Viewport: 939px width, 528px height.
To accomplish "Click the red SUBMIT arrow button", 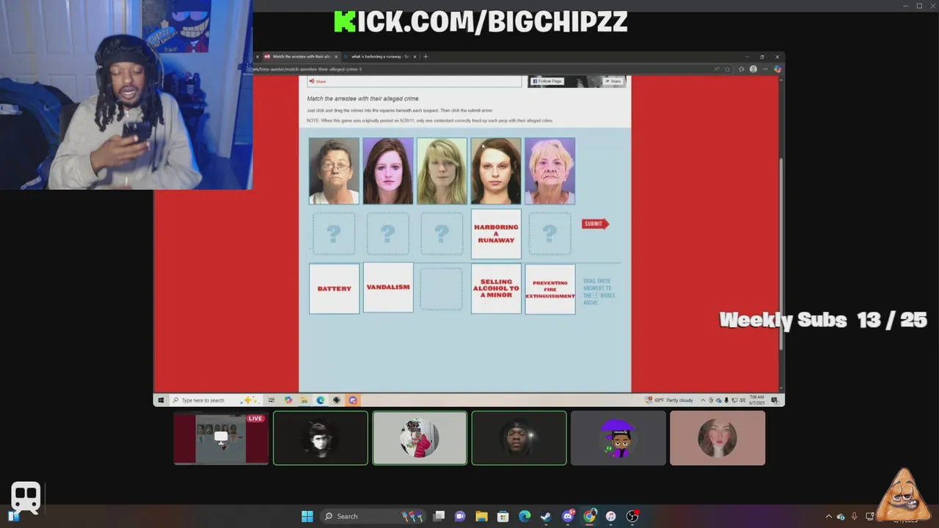I will (595, 224).
